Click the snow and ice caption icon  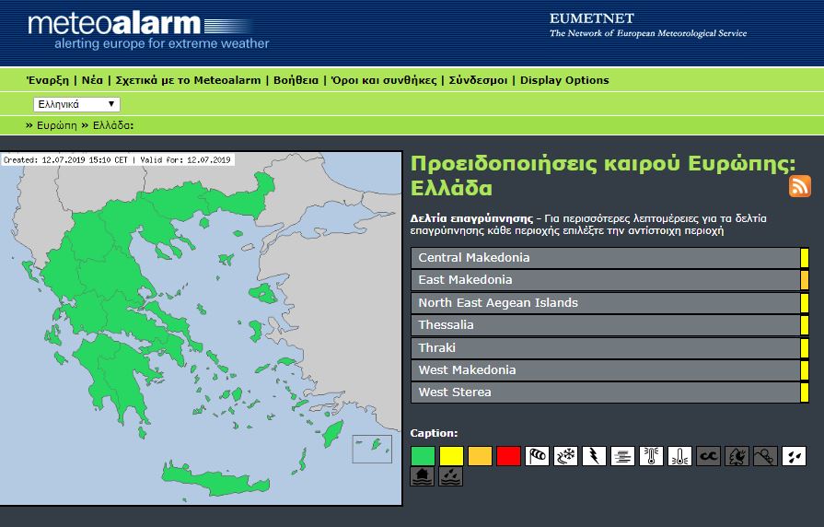tap(565, 456)
